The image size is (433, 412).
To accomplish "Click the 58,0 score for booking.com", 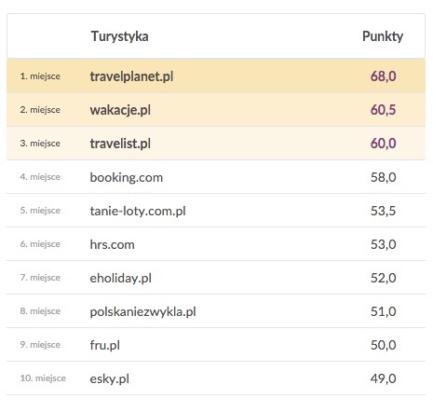I will (x=384, y=177).
